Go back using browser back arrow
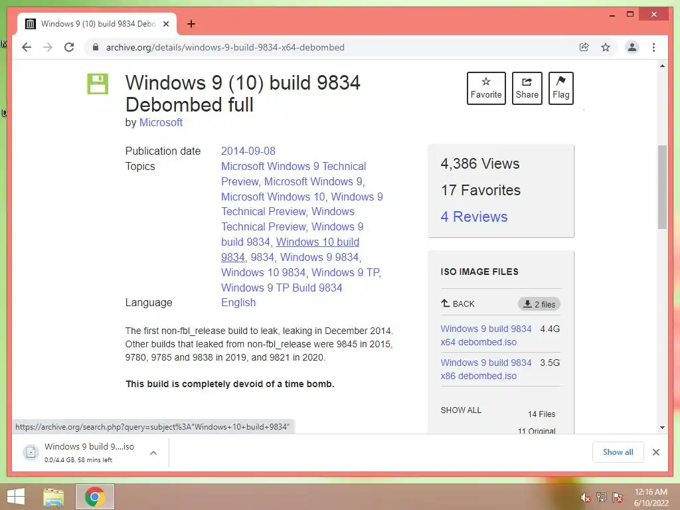This screenshot has width=680, height=510. coord(27,47)
